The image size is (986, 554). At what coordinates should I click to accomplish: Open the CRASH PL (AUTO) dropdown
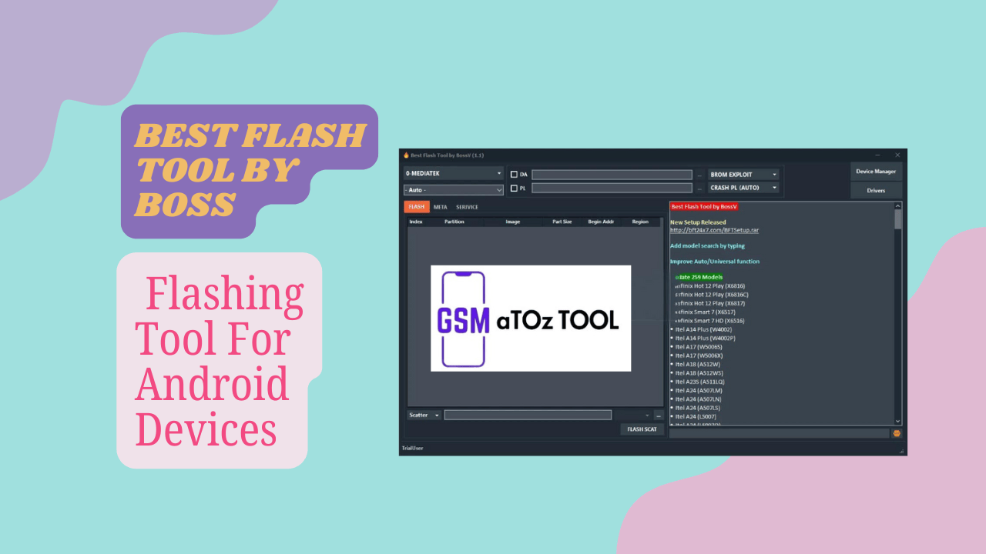tap(773, 187)
